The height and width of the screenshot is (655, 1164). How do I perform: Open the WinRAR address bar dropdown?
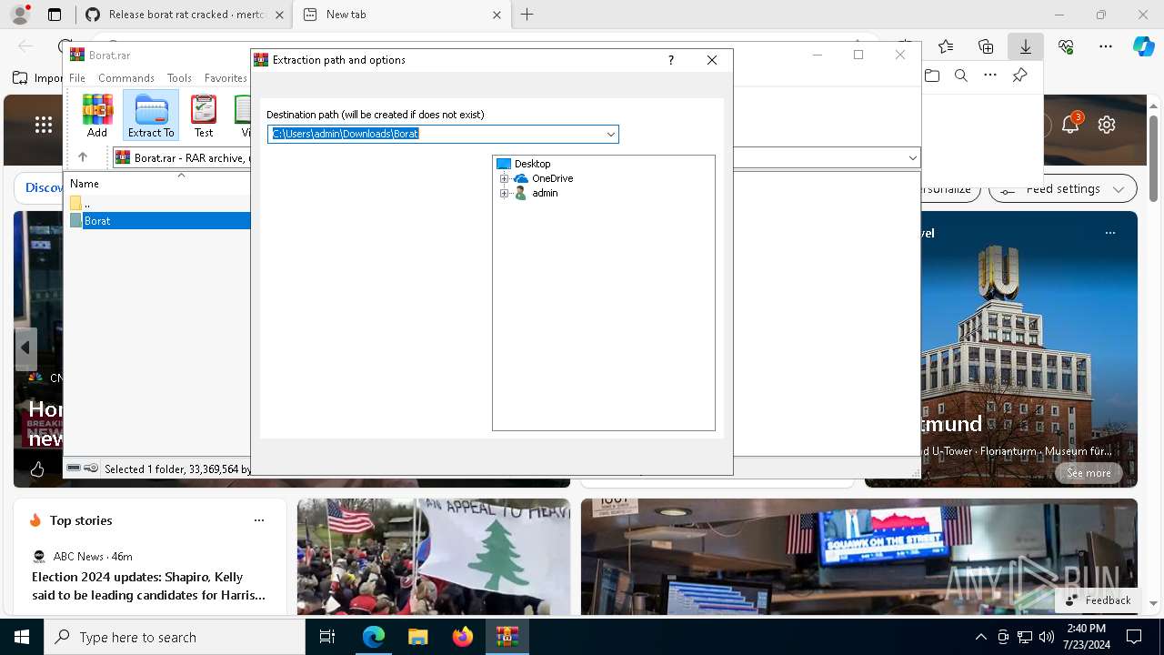point(912,157)
